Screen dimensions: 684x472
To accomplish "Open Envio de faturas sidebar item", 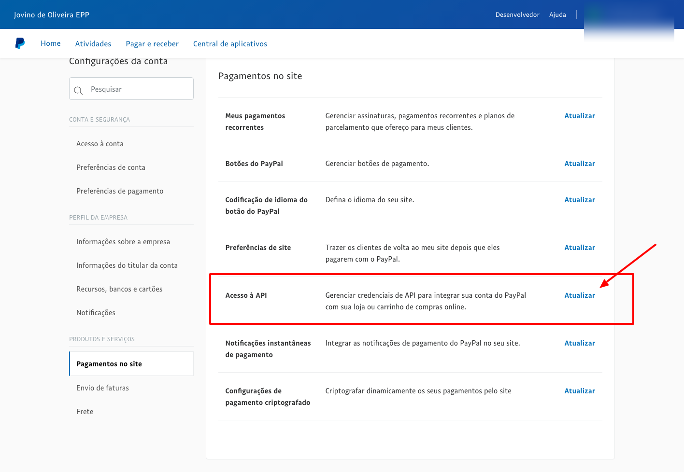I will [102, 388].
